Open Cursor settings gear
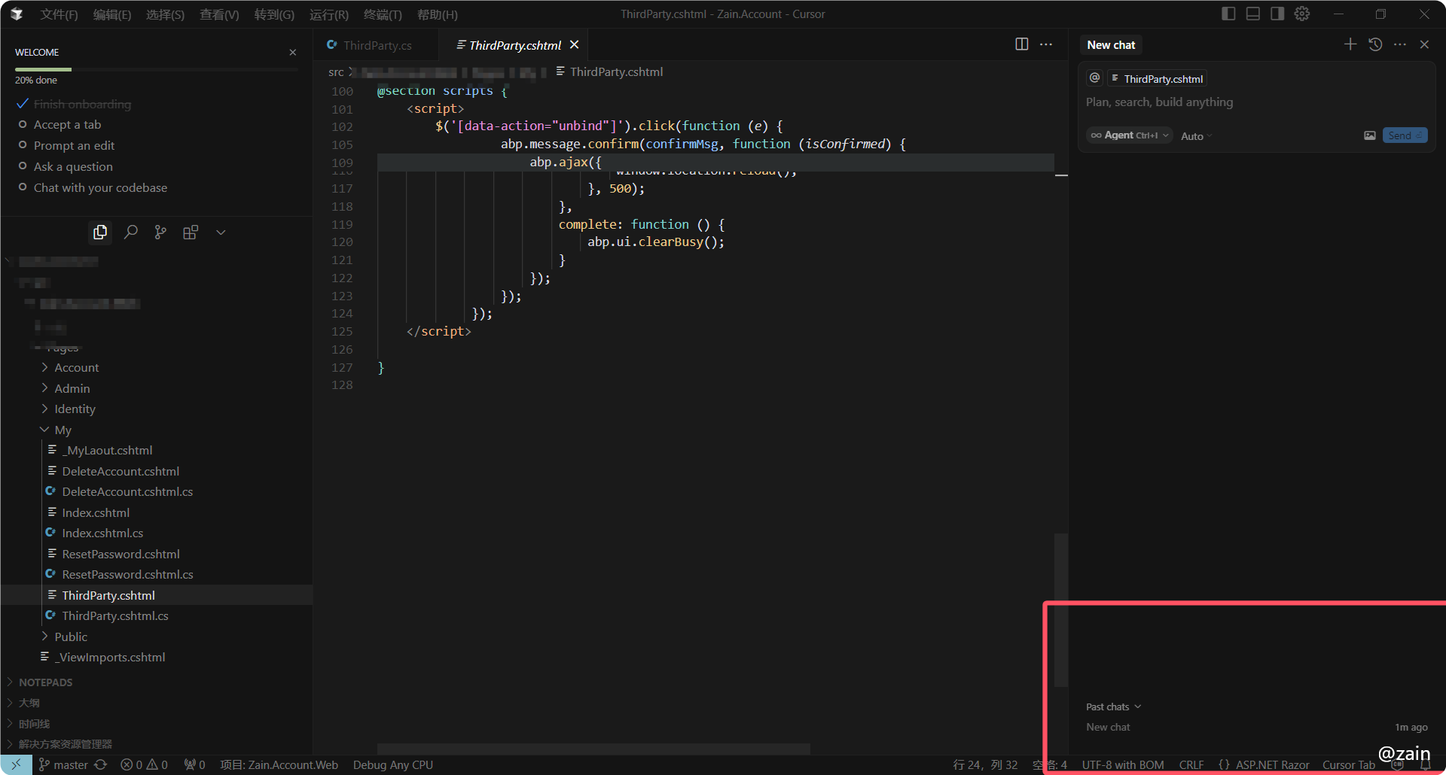This screenshot has width=1446, height=775. click(x=1302, y=14)
